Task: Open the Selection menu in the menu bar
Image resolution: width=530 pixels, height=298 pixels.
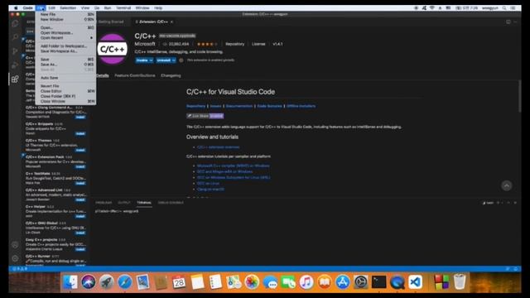Action: point(68,7)
